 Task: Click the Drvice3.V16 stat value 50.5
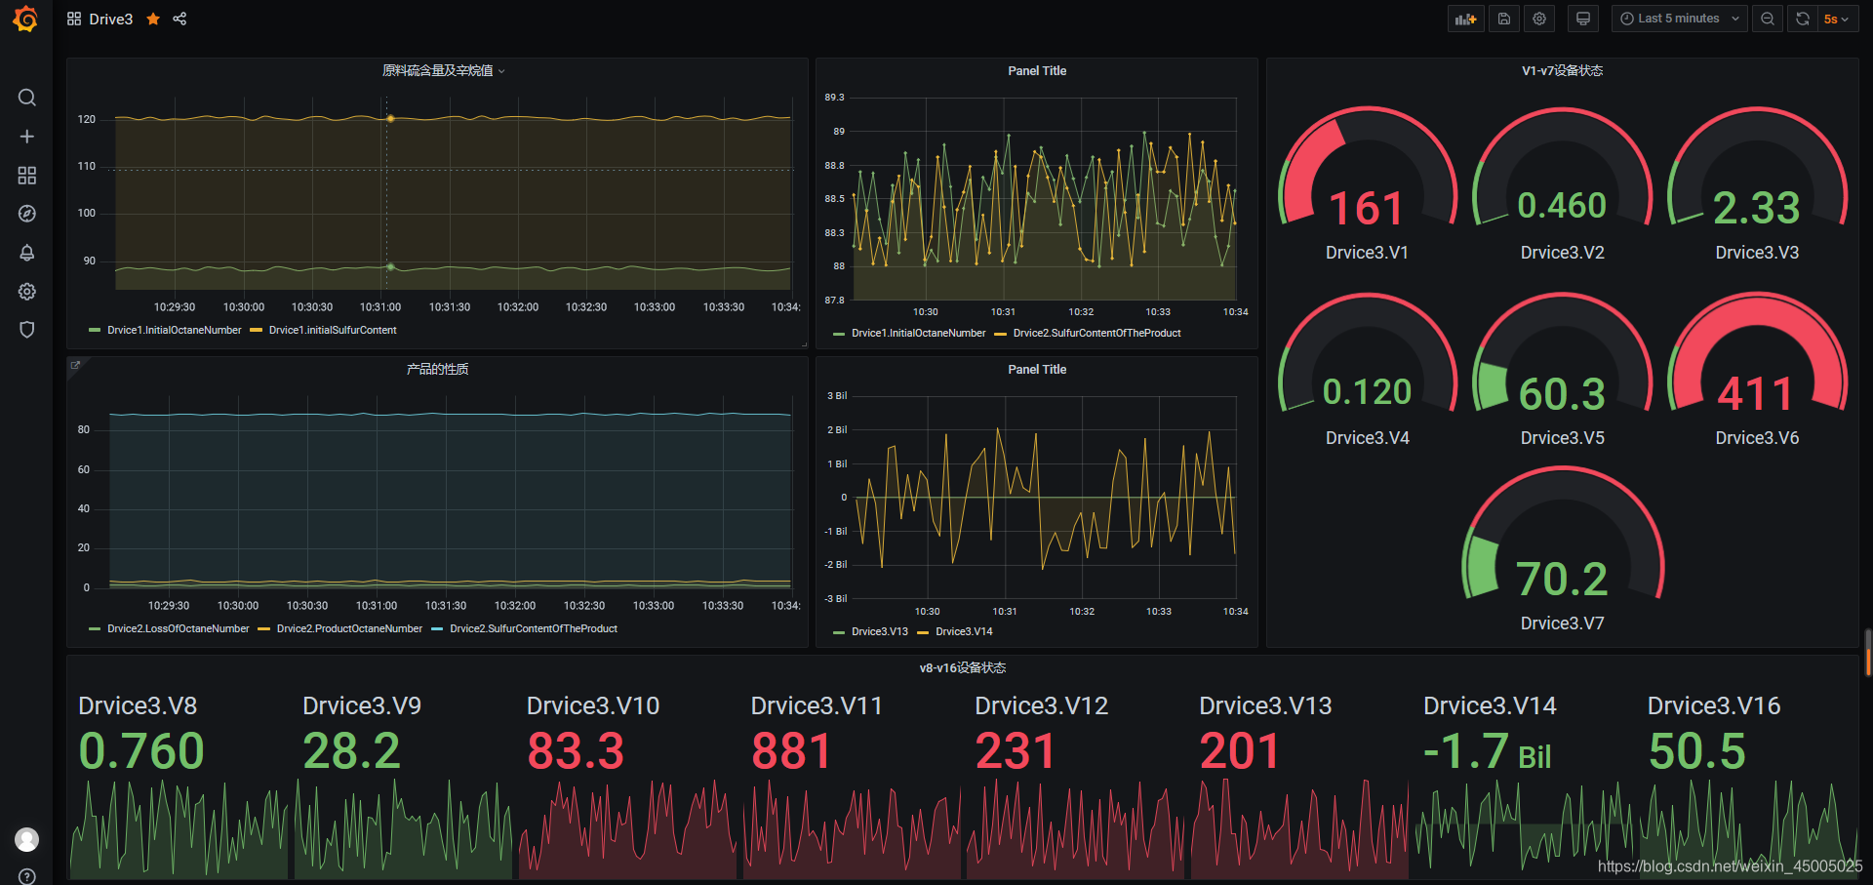[x=1697, y=751]
